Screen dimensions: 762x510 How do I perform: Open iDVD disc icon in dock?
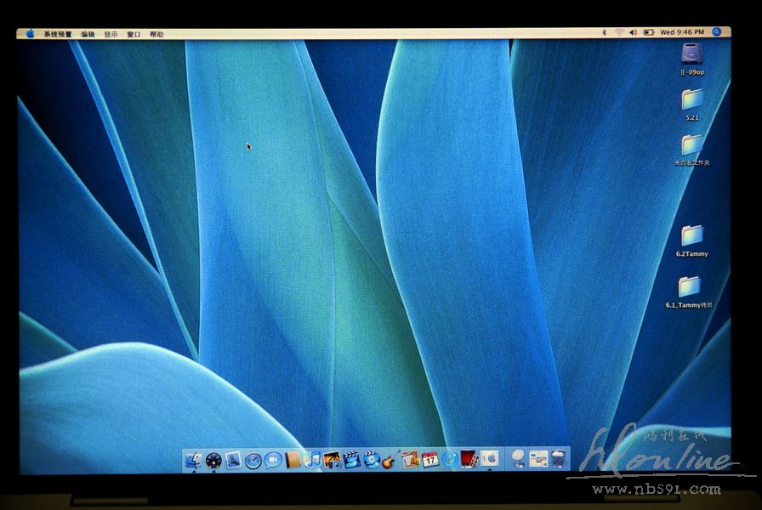click(x=372, y=460)
